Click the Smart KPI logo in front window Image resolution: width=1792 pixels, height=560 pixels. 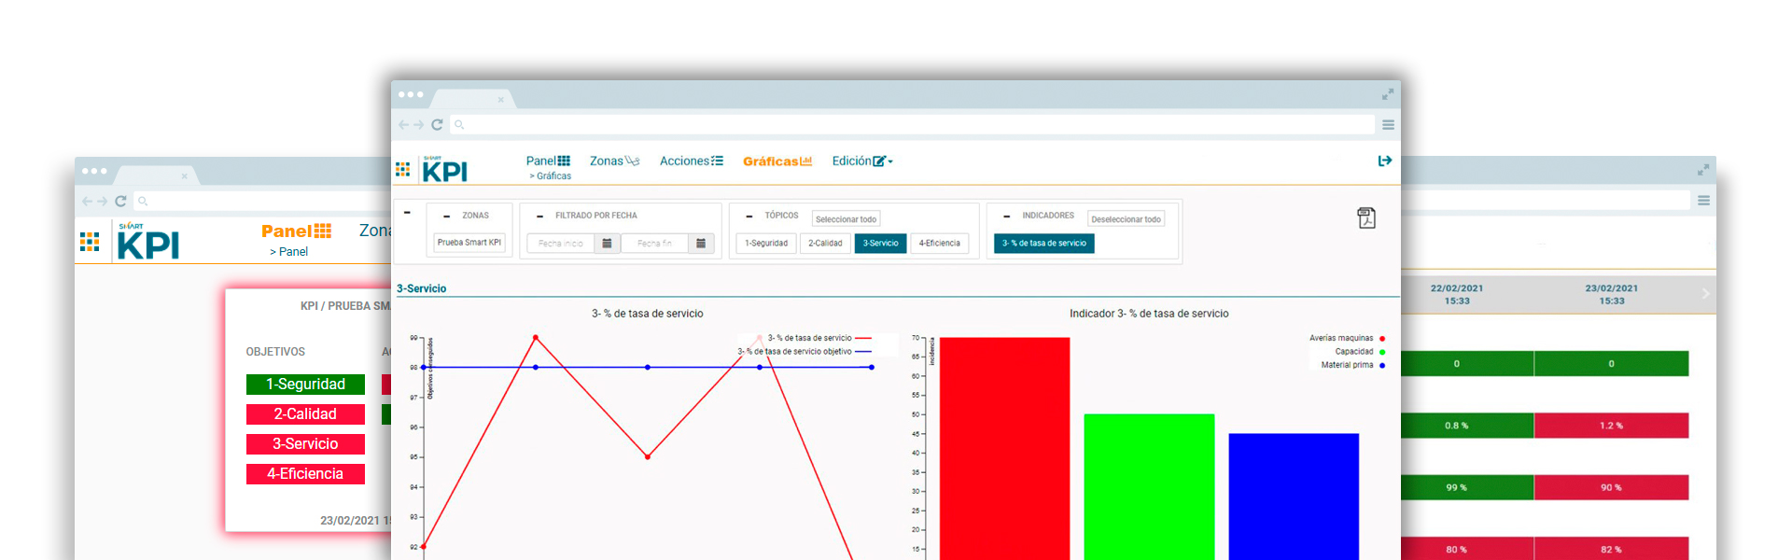(x=444, y=169)
